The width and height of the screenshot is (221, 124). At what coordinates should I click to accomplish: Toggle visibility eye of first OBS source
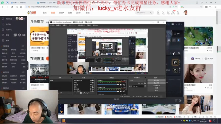[x=91, y=80]
